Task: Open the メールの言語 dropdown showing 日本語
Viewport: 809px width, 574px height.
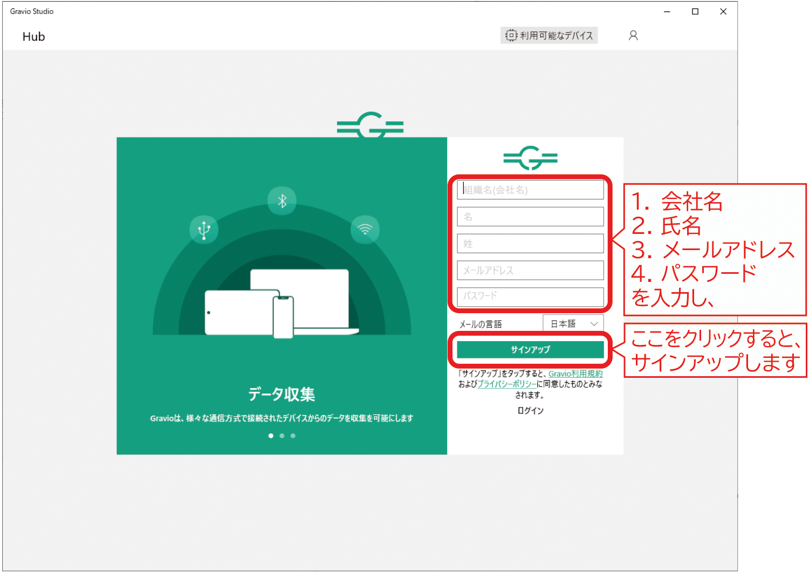Action: 573,324
